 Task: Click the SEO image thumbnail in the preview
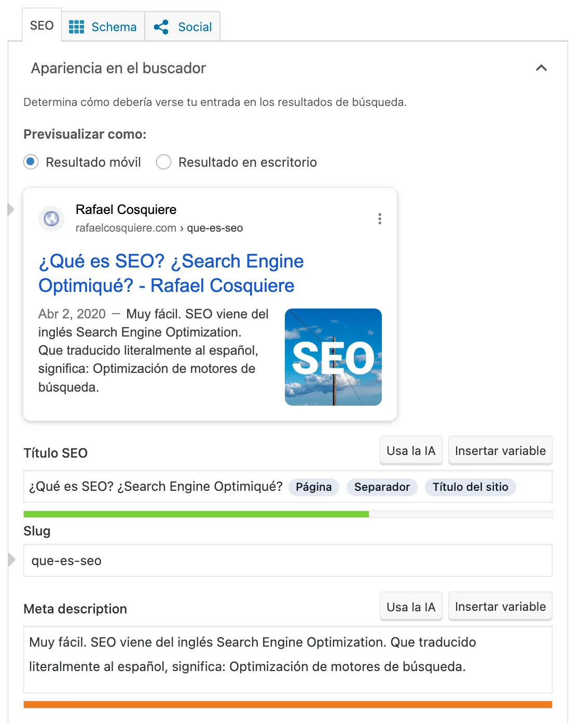(333, 357)
